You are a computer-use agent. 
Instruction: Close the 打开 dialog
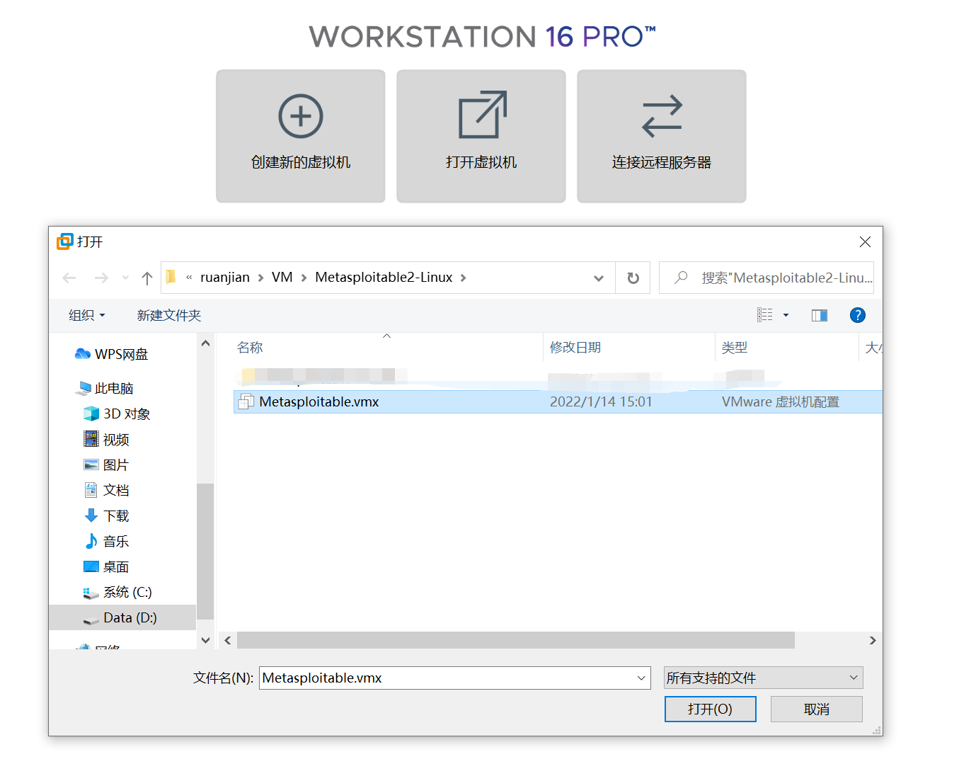865,242
